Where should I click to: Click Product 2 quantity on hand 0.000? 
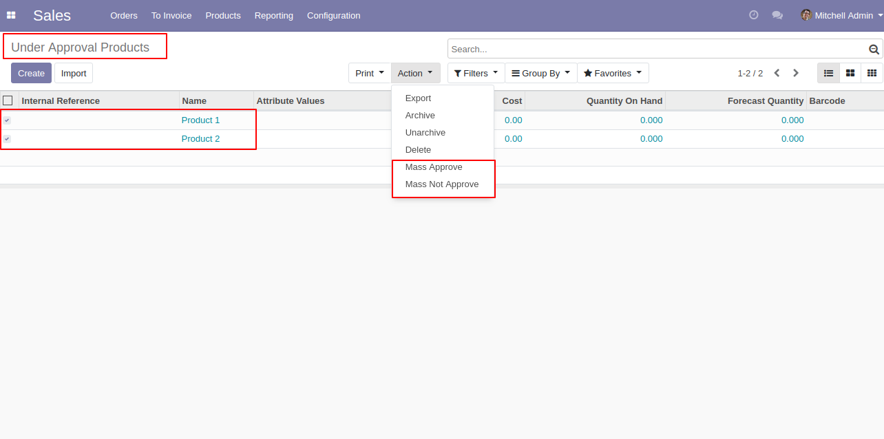click(x=651, y=139)
